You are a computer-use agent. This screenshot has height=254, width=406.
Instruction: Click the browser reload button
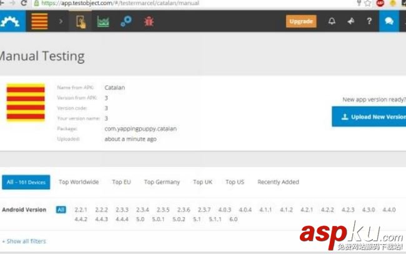pos(24,3)
